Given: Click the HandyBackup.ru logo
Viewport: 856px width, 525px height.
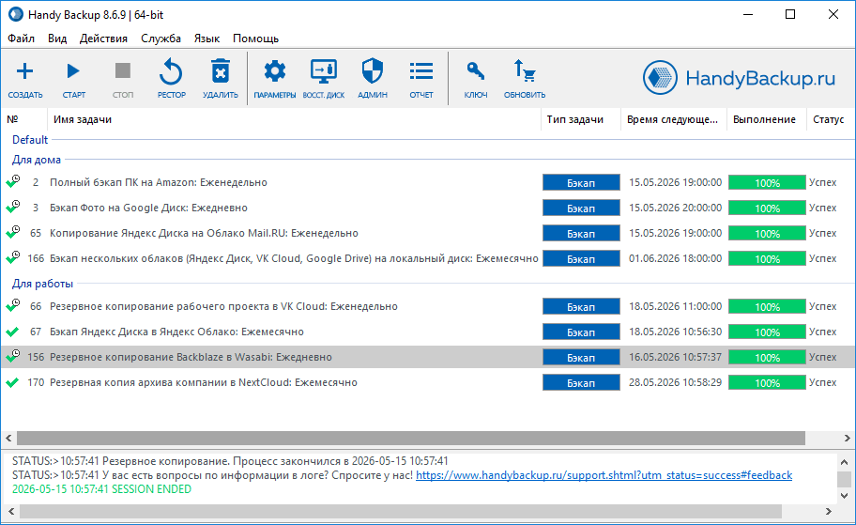Looking at the screenshot, I should [x=739, y=78].
